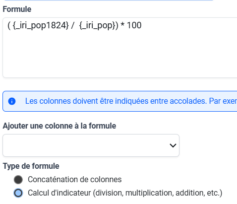The width and height of the screenshot is (237, 204).
Task: Click the asterisk operator in the formula
Action: tap(122, 25)
